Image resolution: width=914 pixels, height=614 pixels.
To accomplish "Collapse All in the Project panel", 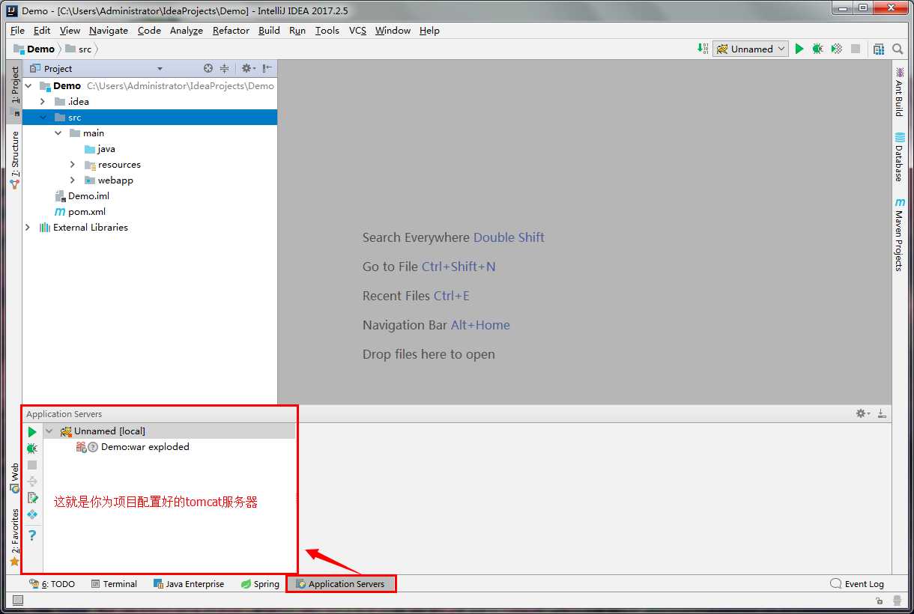I will click(224, 68).
